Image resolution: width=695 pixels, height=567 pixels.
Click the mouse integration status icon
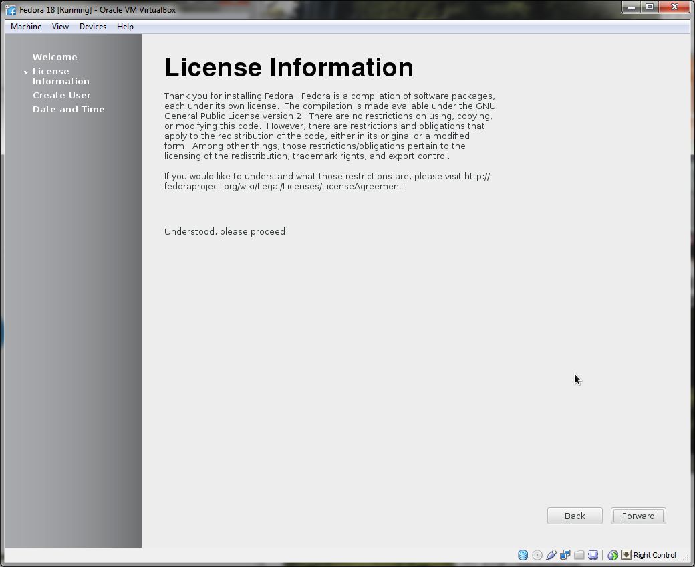click(x=613, y=555)
